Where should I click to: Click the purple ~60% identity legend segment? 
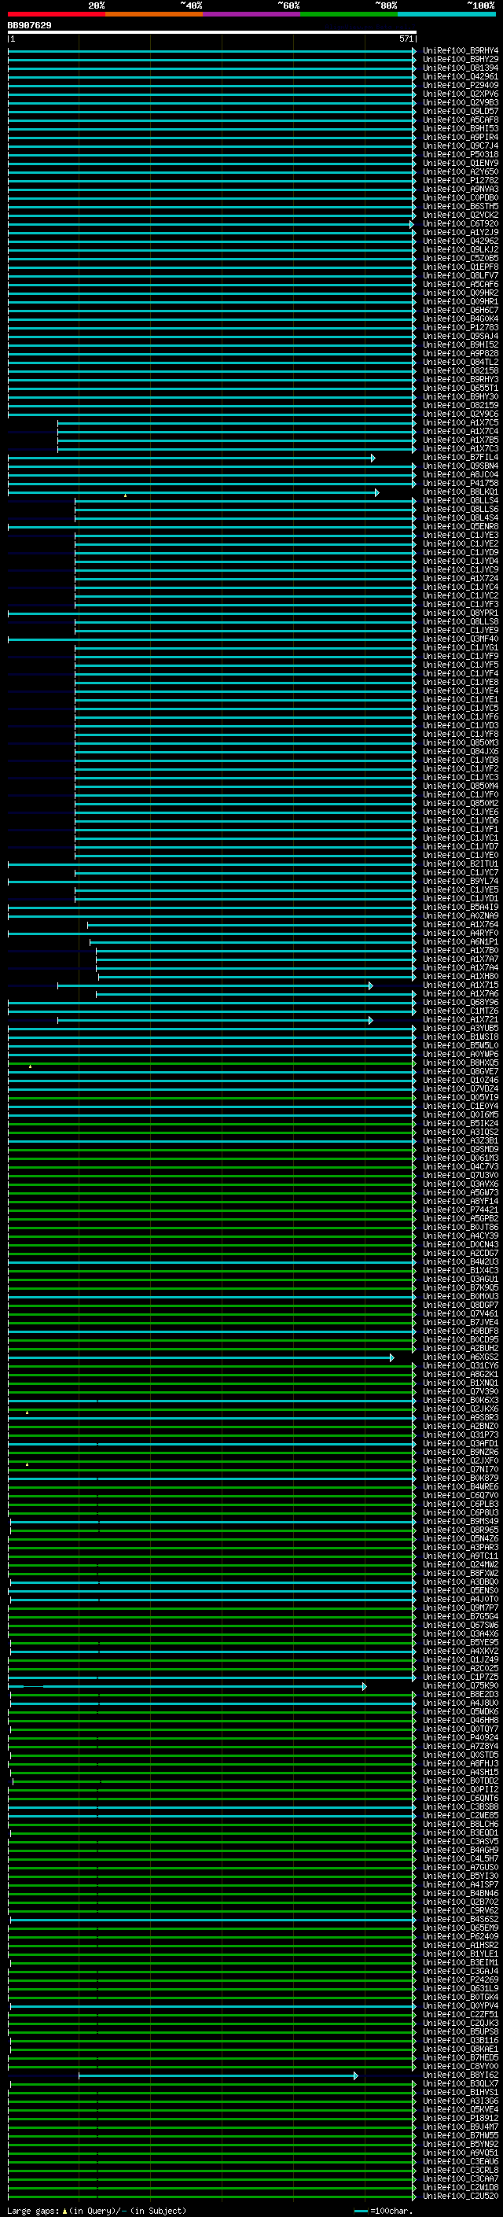(251, 15)
